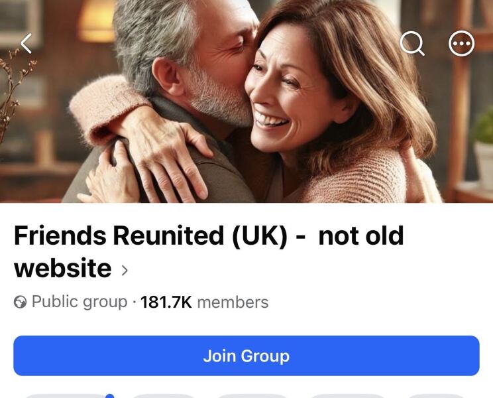Go back using the left arrow
The height and width of the screenshot is (398, 493).
(x=27, y=43)
